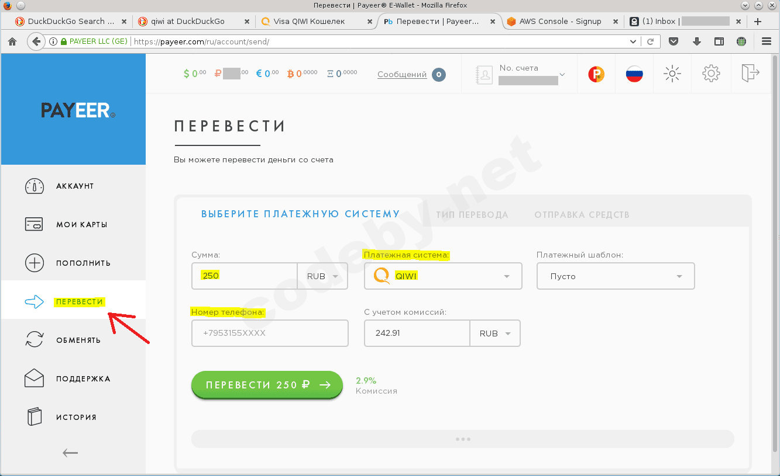Switch language via Russian flag icon
The height and width of the screenshot is (476, 780).
click(x=634, y=74)
